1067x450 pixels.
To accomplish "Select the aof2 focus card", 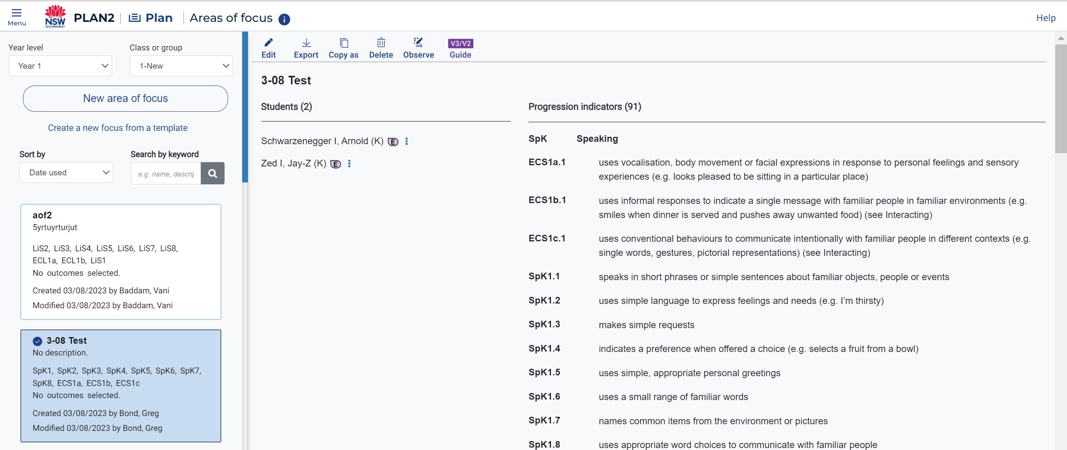I will pos(121,261).
